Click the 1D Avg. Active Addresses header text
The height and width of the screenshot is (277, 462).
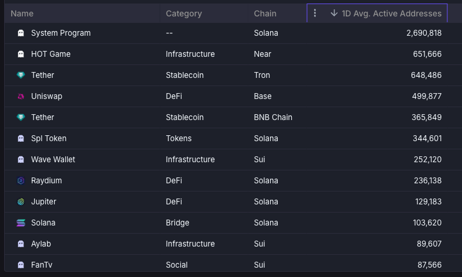(392, 13)
